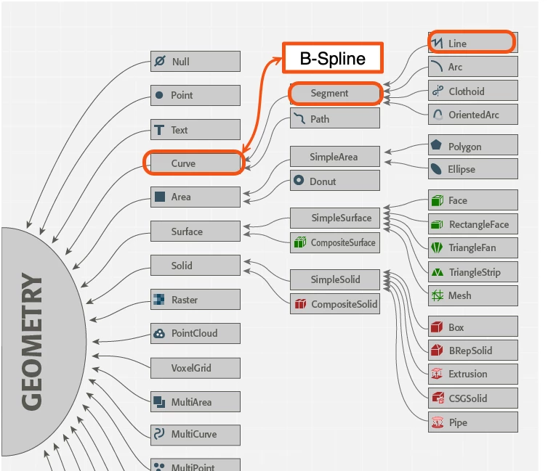Click the Face green cube icon

tap(438, 200)
